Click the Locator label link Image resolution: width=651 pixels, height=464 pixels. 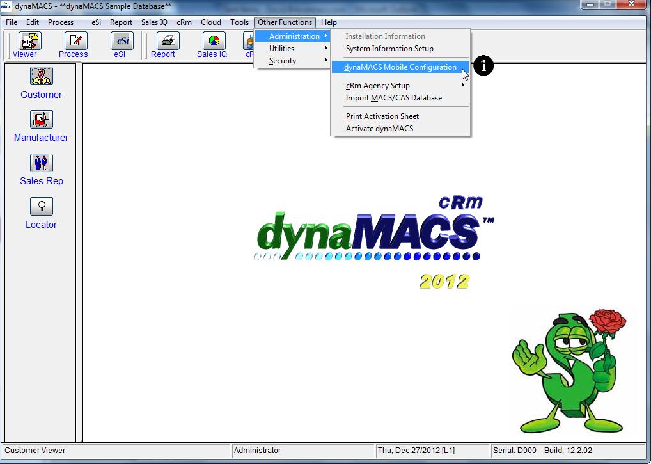41,225
